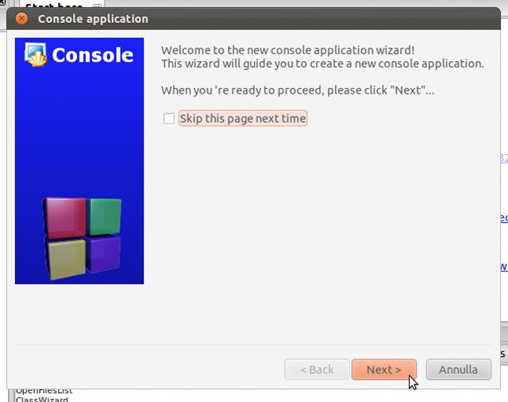
Task: Tick the Skip this page checkbox box
Action: 169,118
